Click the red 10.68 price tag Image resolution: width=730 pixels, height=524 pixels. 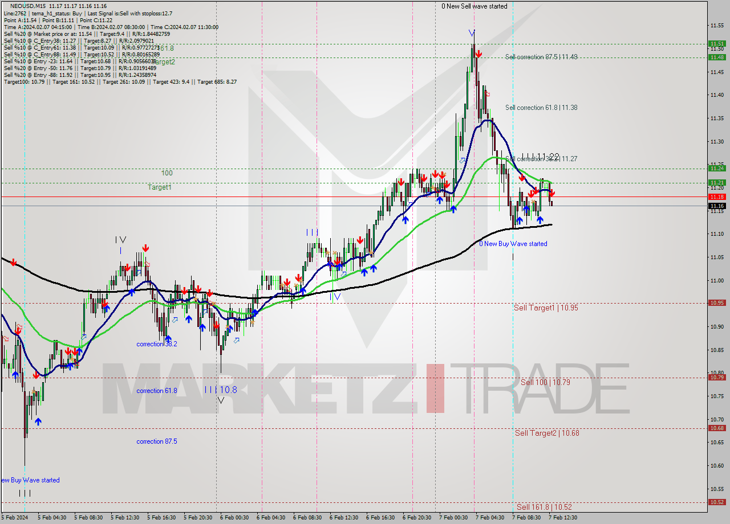click(716, 428)
